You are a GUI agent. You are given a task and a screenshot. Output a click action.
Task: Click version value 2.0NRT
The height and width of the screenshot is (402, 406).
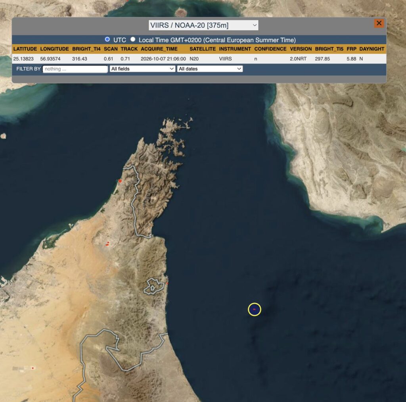click(x=298, y=59)
